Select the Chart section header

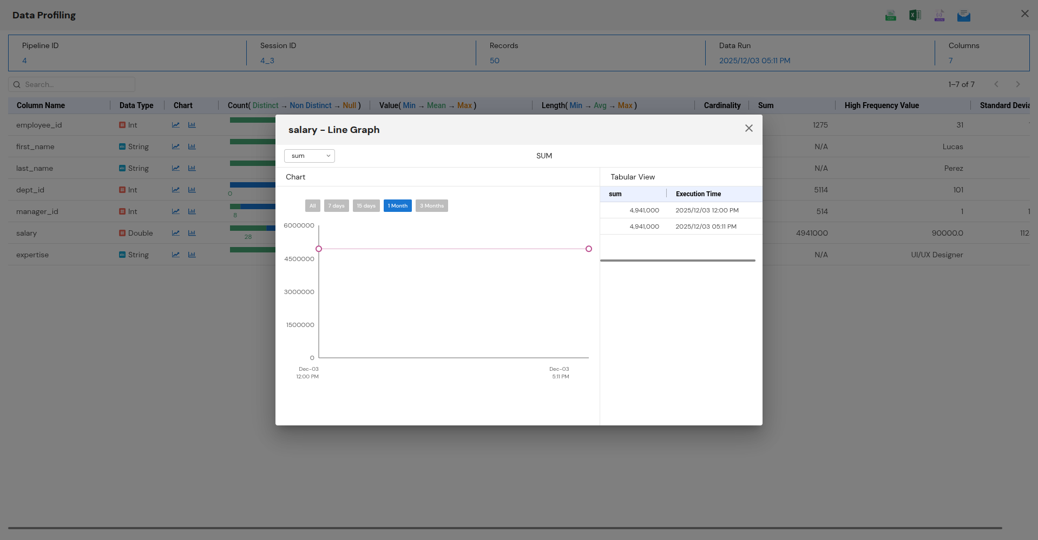tap(295, 177)
